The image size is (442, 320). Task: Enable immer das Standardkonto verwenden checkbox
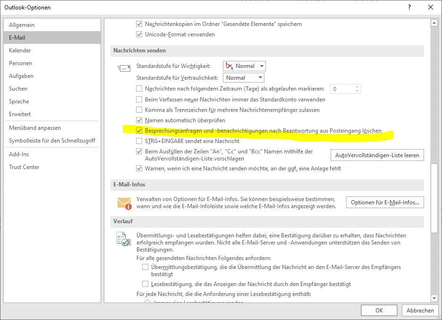[139, 100]
